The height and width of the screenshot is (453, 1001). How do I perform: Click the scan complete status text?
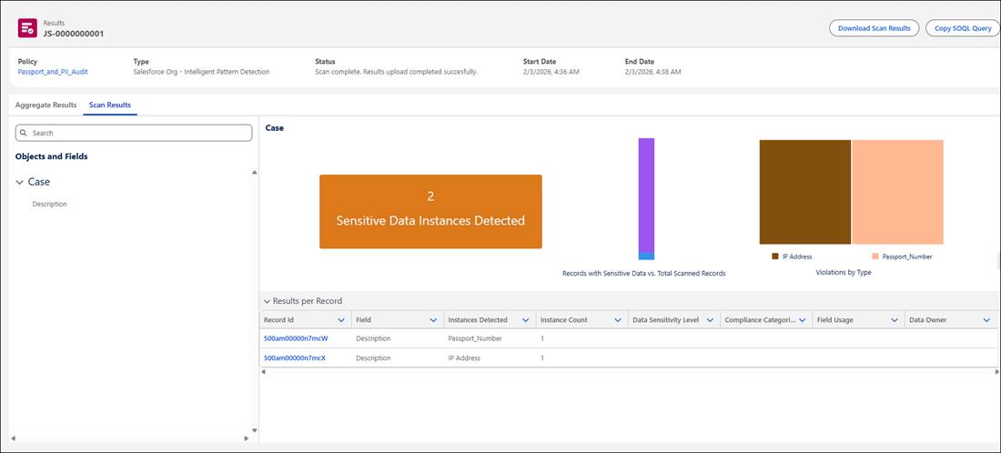click(x=397, y=72)
